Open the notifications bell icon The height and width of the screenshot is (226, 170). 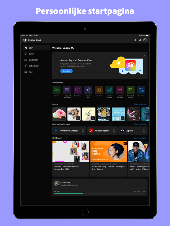[x=135, y=40]
